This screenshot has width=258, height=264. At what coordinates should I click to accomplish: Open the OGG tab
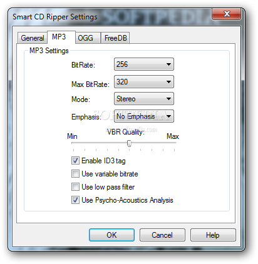coord(88,38)
